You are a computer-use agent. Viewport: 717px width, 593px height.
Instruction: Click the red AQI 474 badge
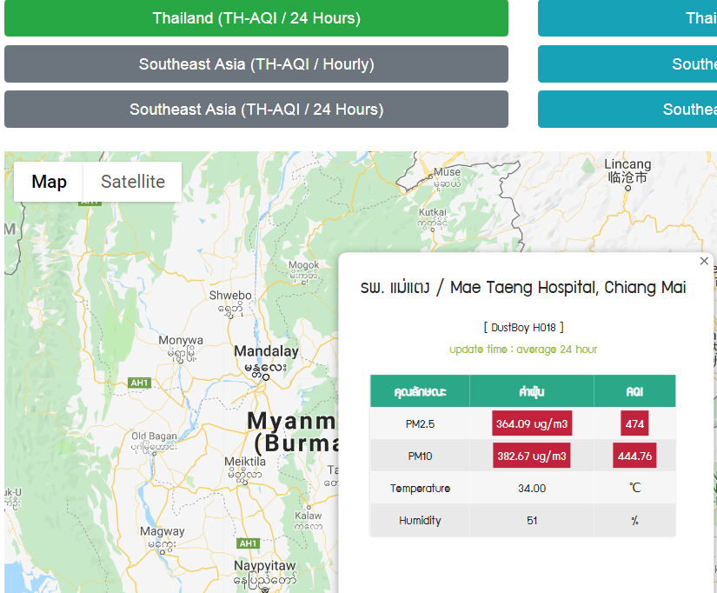pyautogui.click(x=634, y=423)
